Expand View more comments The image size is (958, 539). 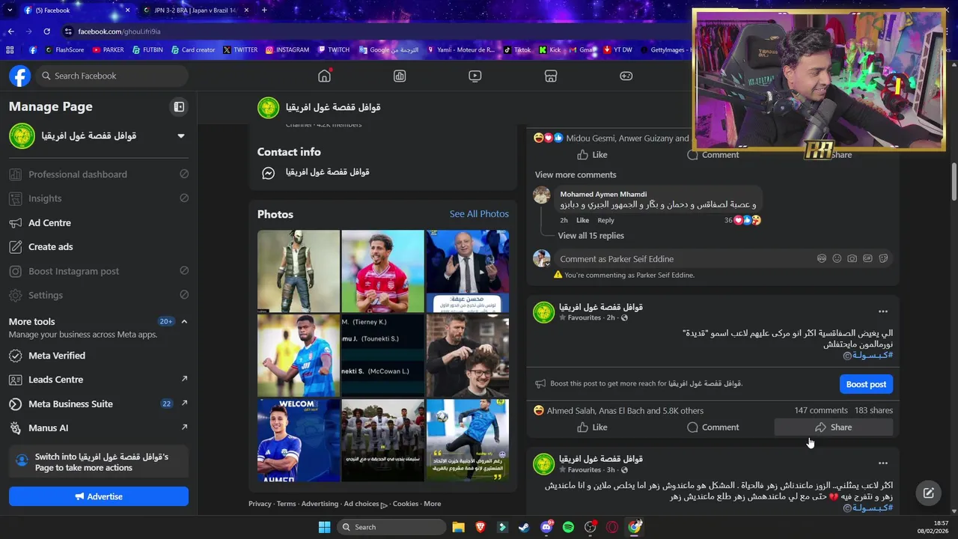576,174
